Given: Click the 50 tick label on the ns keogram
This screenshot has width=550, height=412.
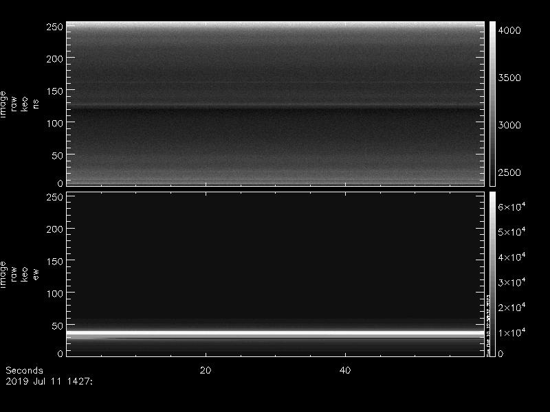Looking at the screenshot, I should (57, 156).
